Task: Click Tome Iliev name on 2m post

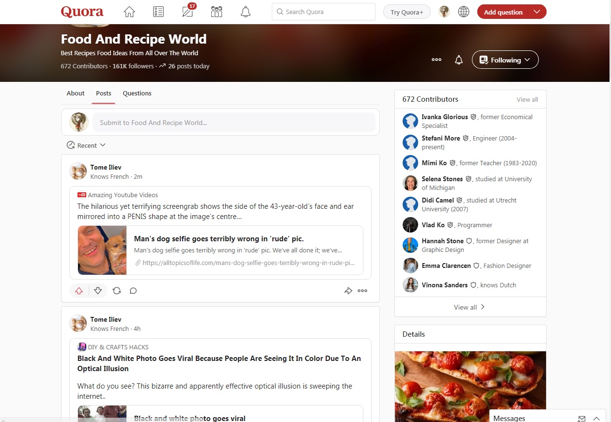Action: tap(106, 167)
